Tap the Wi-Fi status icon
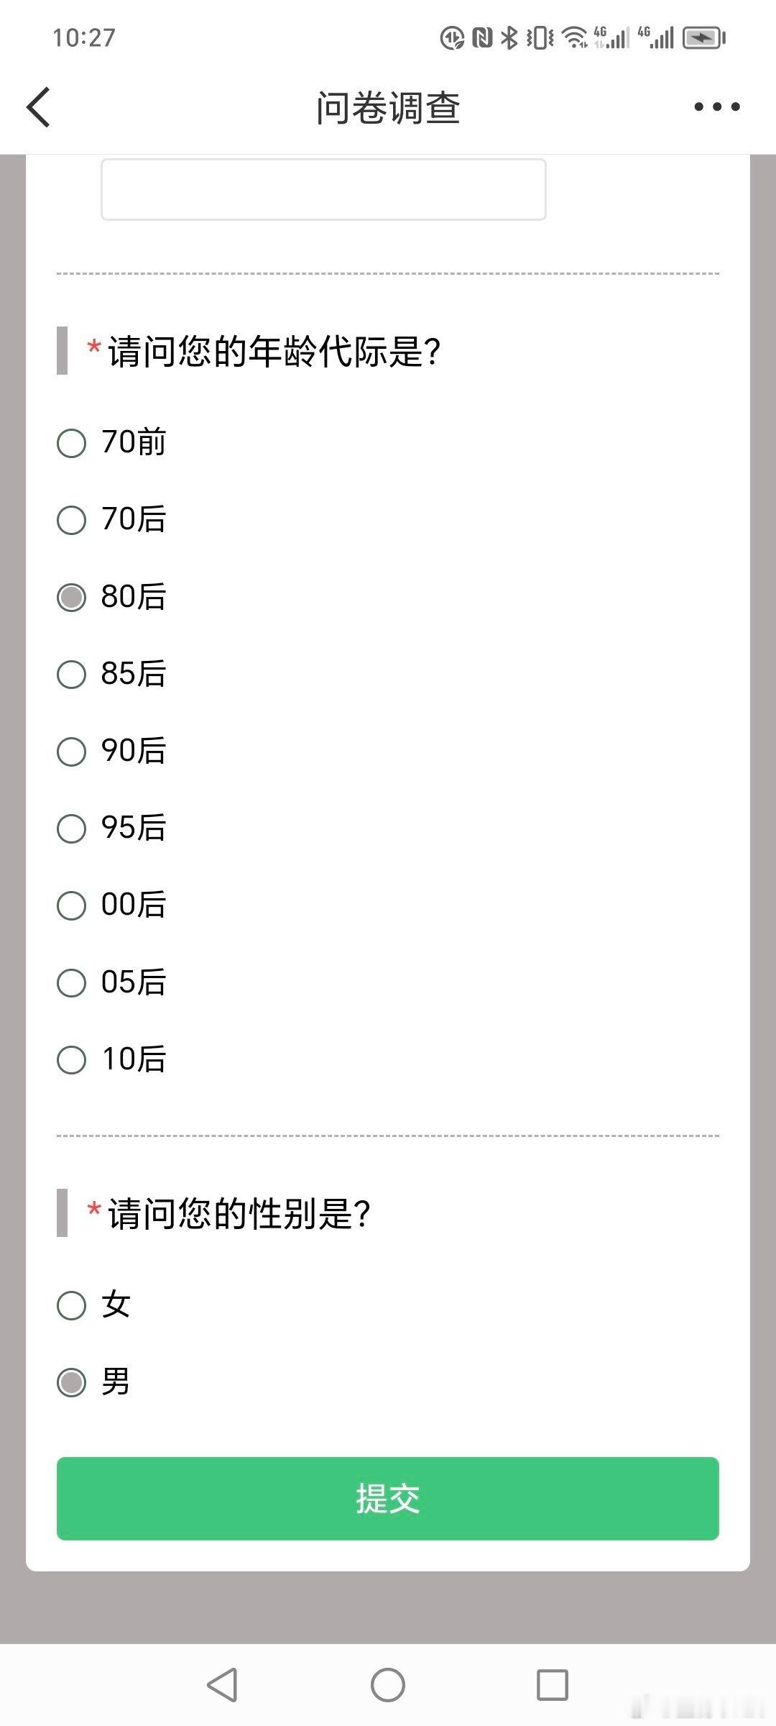The height and width of the screenshot is (1726, 776). (574, 37)
